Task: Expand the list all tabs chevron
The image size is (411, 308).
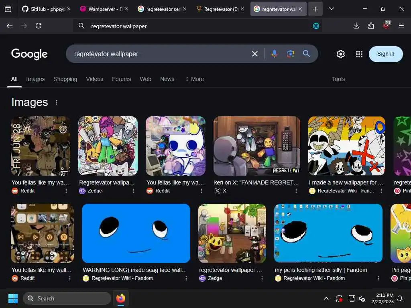Action: click(x=332, y=9)
